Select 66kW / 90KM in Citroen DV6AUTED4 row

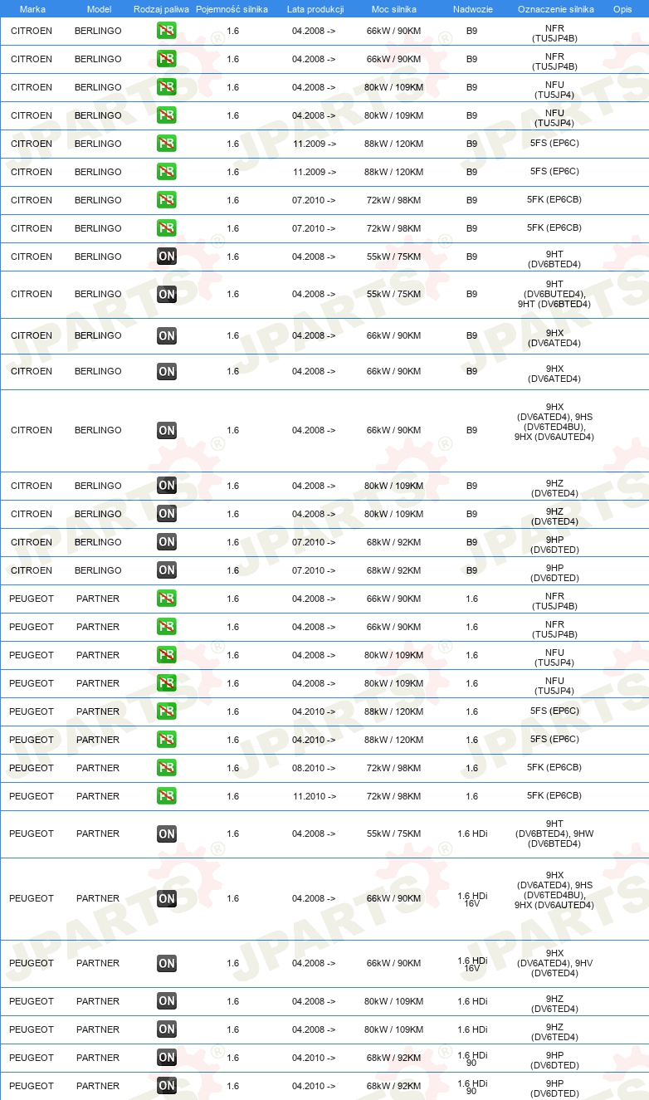(x=394, y=430)
